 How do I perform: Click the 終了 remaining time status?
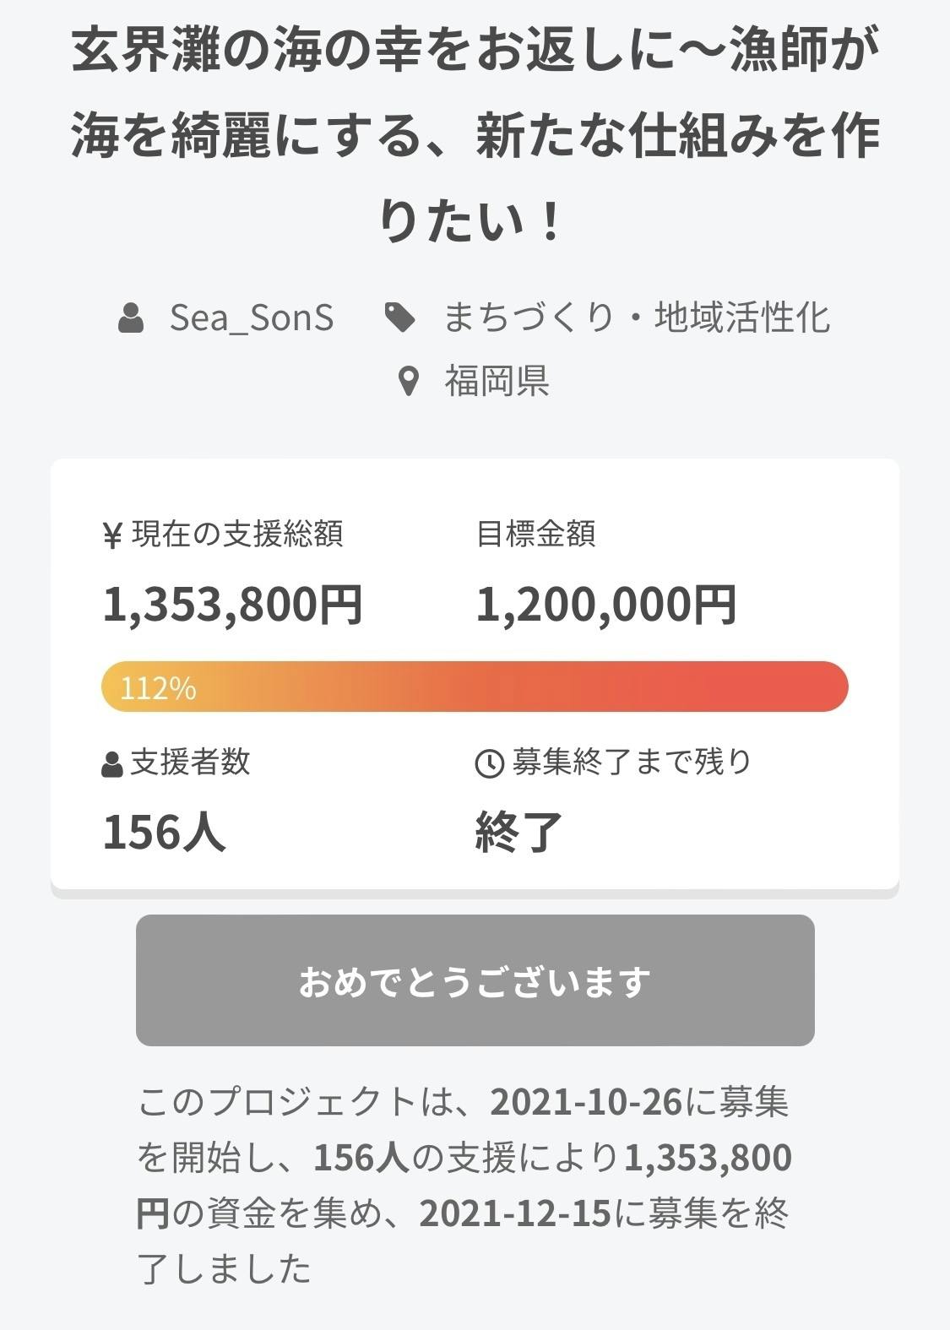[518, 832]
